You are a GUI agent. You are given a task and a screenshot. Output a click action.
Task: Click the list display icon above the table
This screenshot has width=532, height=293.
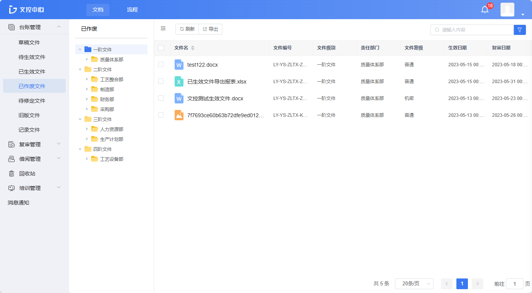(x=163, y=28)
